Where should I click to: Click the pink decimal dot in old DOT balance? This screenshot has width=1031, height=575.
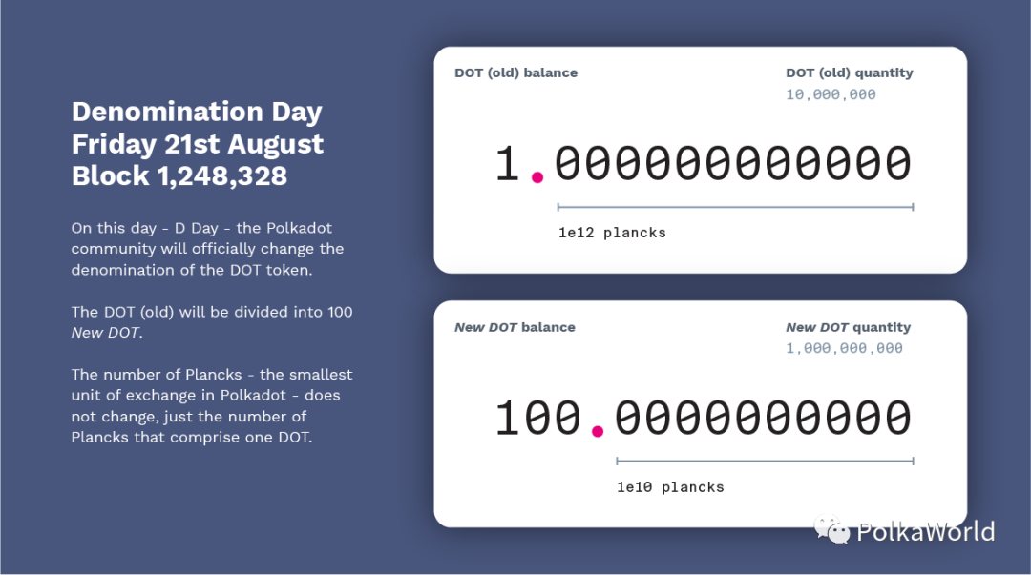tap(537, 177)
